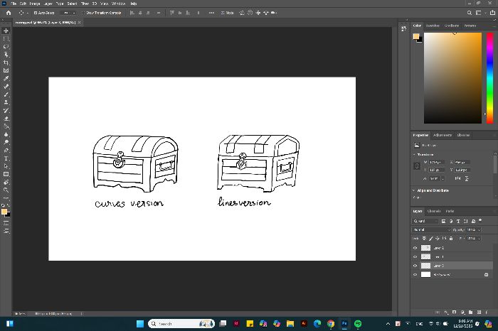Switch to the Channels tab

(434, 211)
